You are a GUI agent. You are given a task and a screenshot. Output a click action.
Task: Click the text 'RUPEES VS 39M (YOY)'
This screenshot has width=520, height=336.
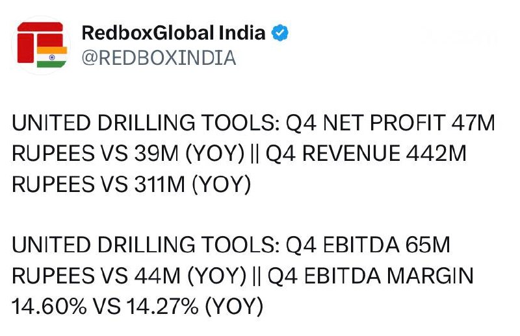click(128, 153)
